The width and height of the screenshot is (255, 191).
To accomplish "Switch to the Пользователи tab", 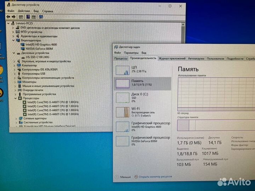I will click(x=215, y=59).
